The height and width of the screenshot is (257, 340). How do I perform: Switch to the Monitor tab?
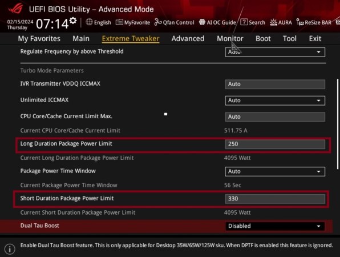click(230, 39)
